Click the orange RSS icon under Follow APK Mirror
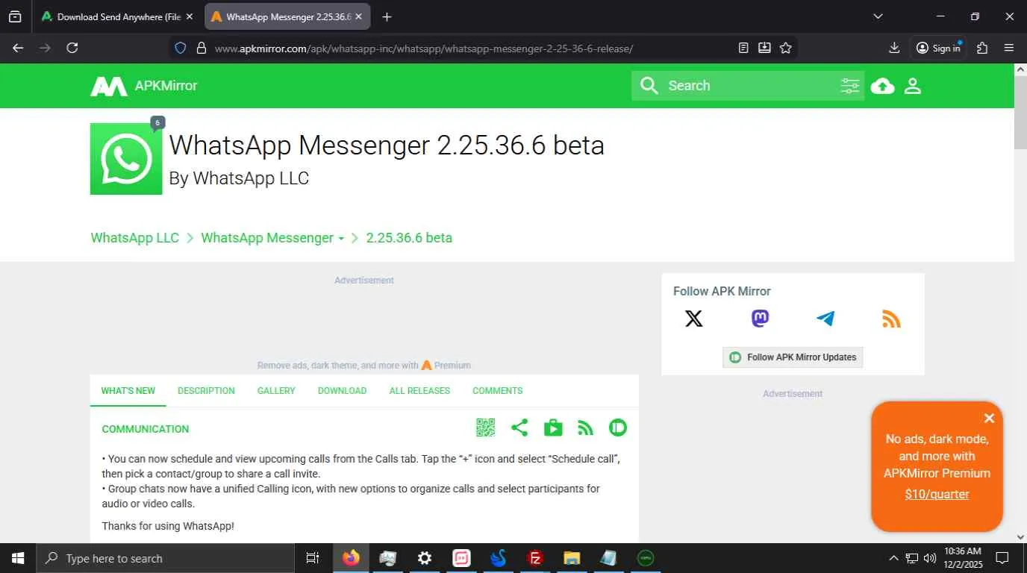 tap(891, 319)
